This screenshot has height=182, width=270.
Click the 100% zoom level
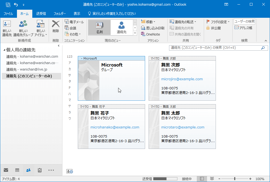click(260, 179)
